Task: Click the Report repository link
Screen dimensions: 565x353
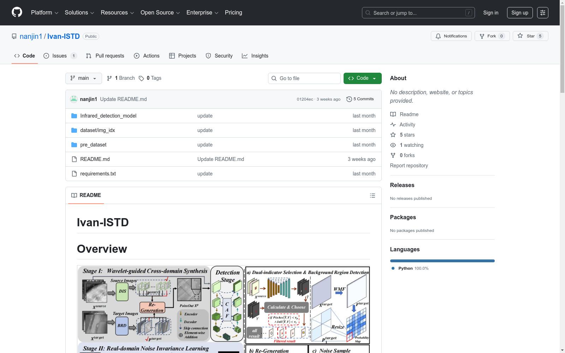Action: coord(409,166)
